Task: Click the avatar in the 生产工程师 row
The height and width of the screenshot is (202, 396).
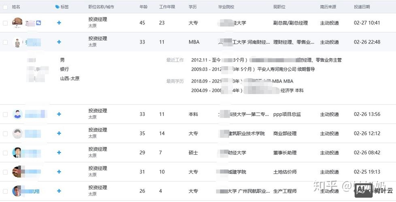Action: click(x=17, y=191)
